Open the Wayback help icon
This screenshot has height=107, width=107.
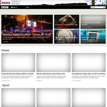coord(103,1)
